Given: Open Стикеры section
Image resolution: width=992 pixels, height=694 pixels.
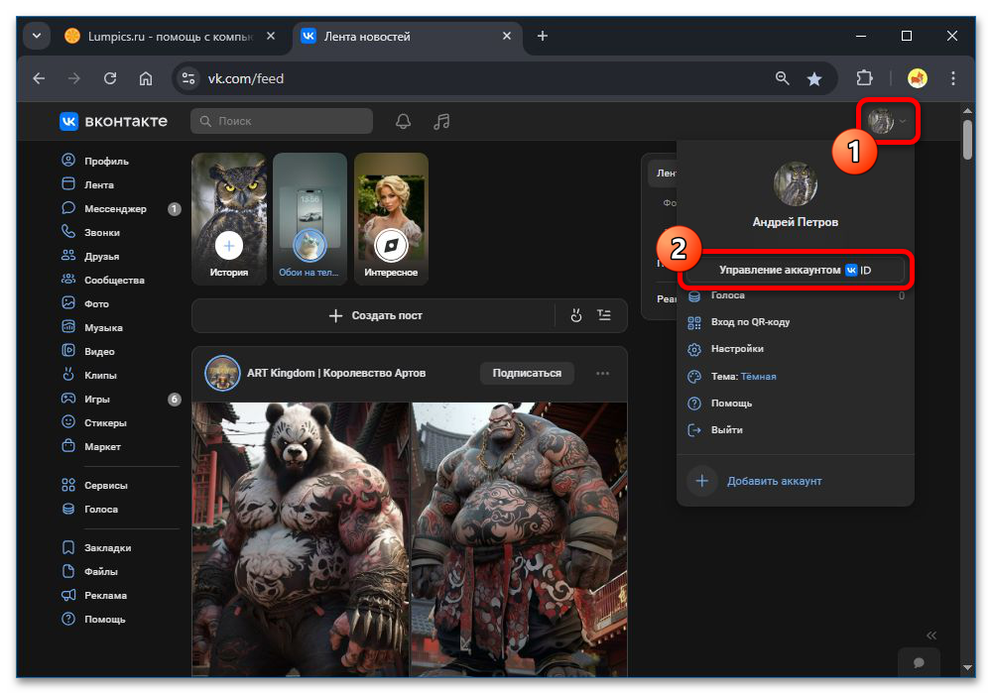Looking at the screenshot, I should coord(94,422).
